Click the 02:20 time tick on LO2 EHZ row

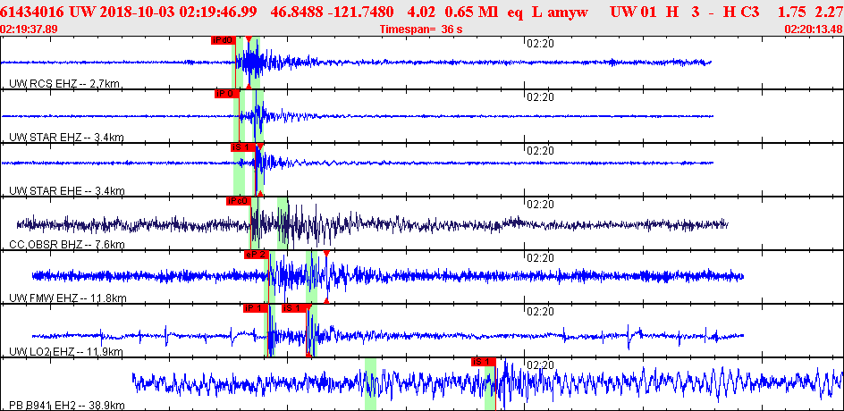[540, 312]
